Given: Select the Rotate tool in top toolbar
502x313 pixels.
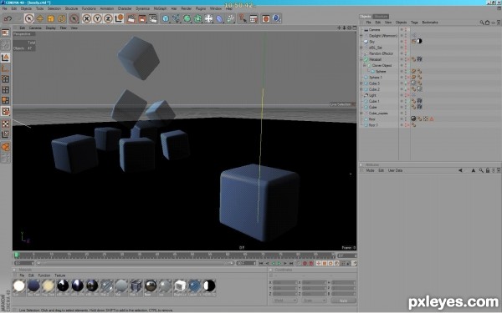Looking at the screenshot, I should pos(61,18).
